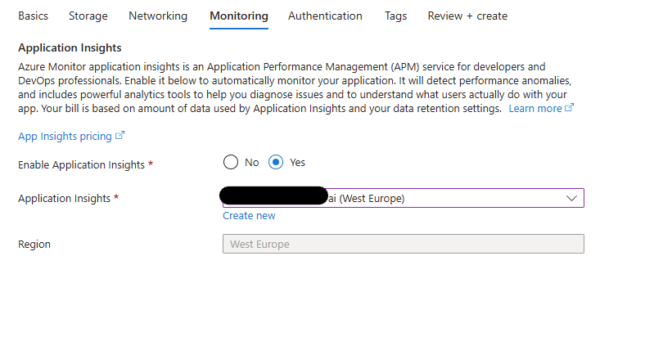The height and width of the screenshot is (337, 645).
Task: Switch to the Basics tab
Action: [x=33, y=16]
